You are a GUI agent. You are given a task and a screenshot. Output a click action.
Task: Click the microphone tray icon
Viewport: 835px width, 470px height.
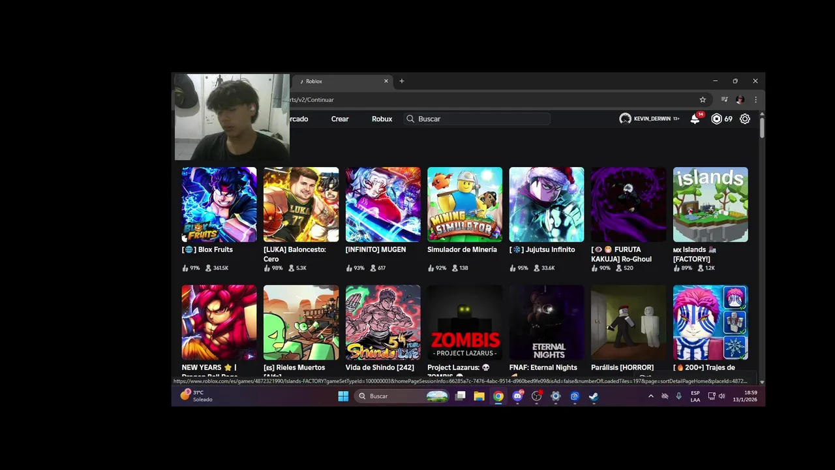click(x=678, y=396)
